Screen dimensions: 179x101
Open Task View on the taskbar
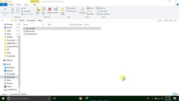[55, 98]
